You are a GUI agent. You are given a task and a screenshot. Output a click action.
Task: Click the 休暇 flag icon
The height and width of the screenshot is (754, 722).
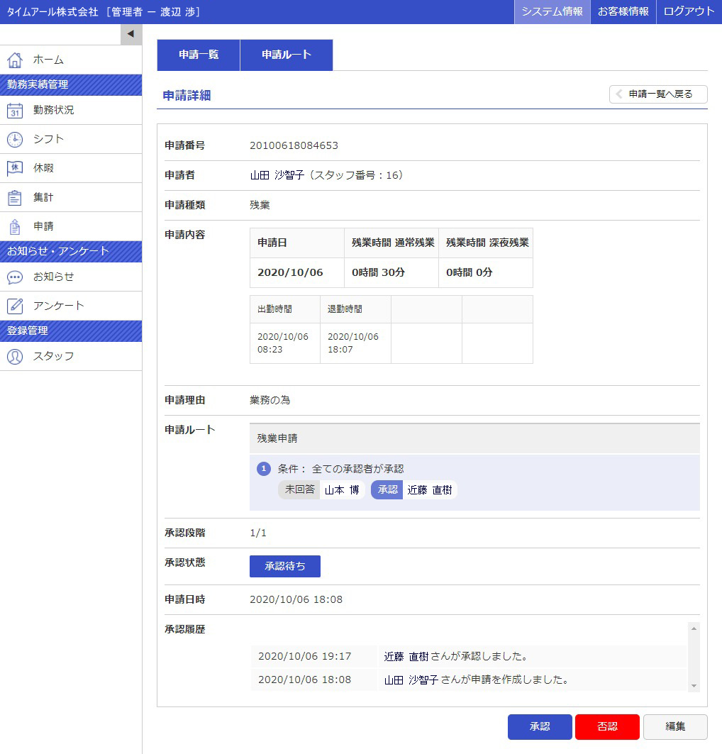15,168
